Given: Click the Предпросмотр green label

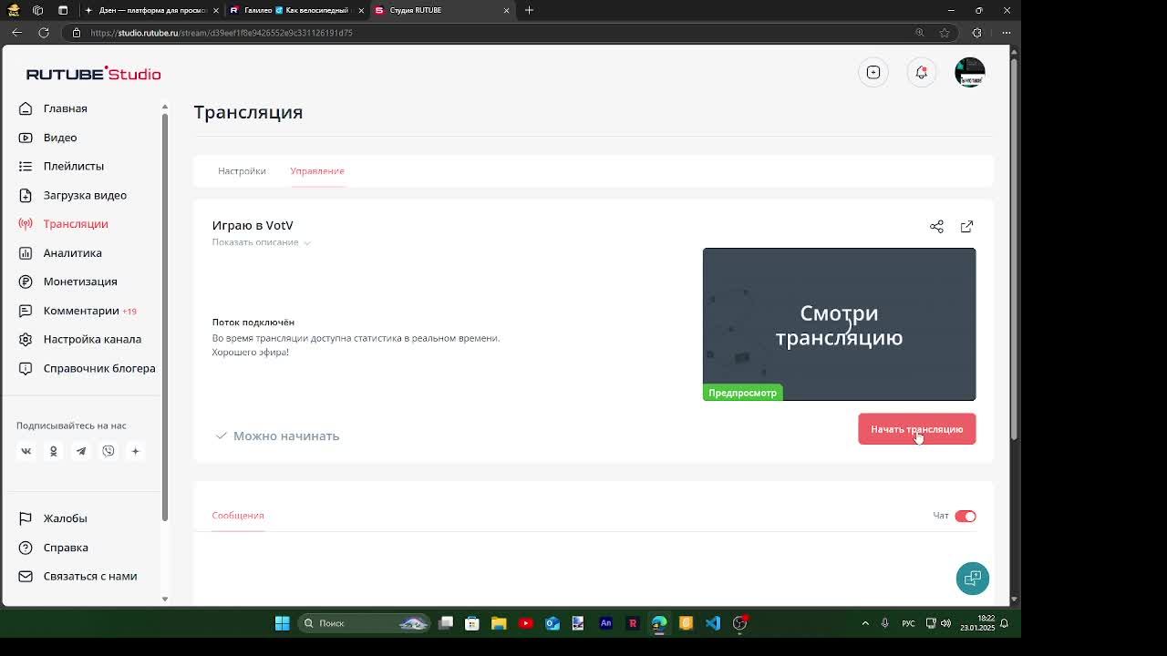Looking at the screenshot, I should pyautogui.click(x=742, y=393).
